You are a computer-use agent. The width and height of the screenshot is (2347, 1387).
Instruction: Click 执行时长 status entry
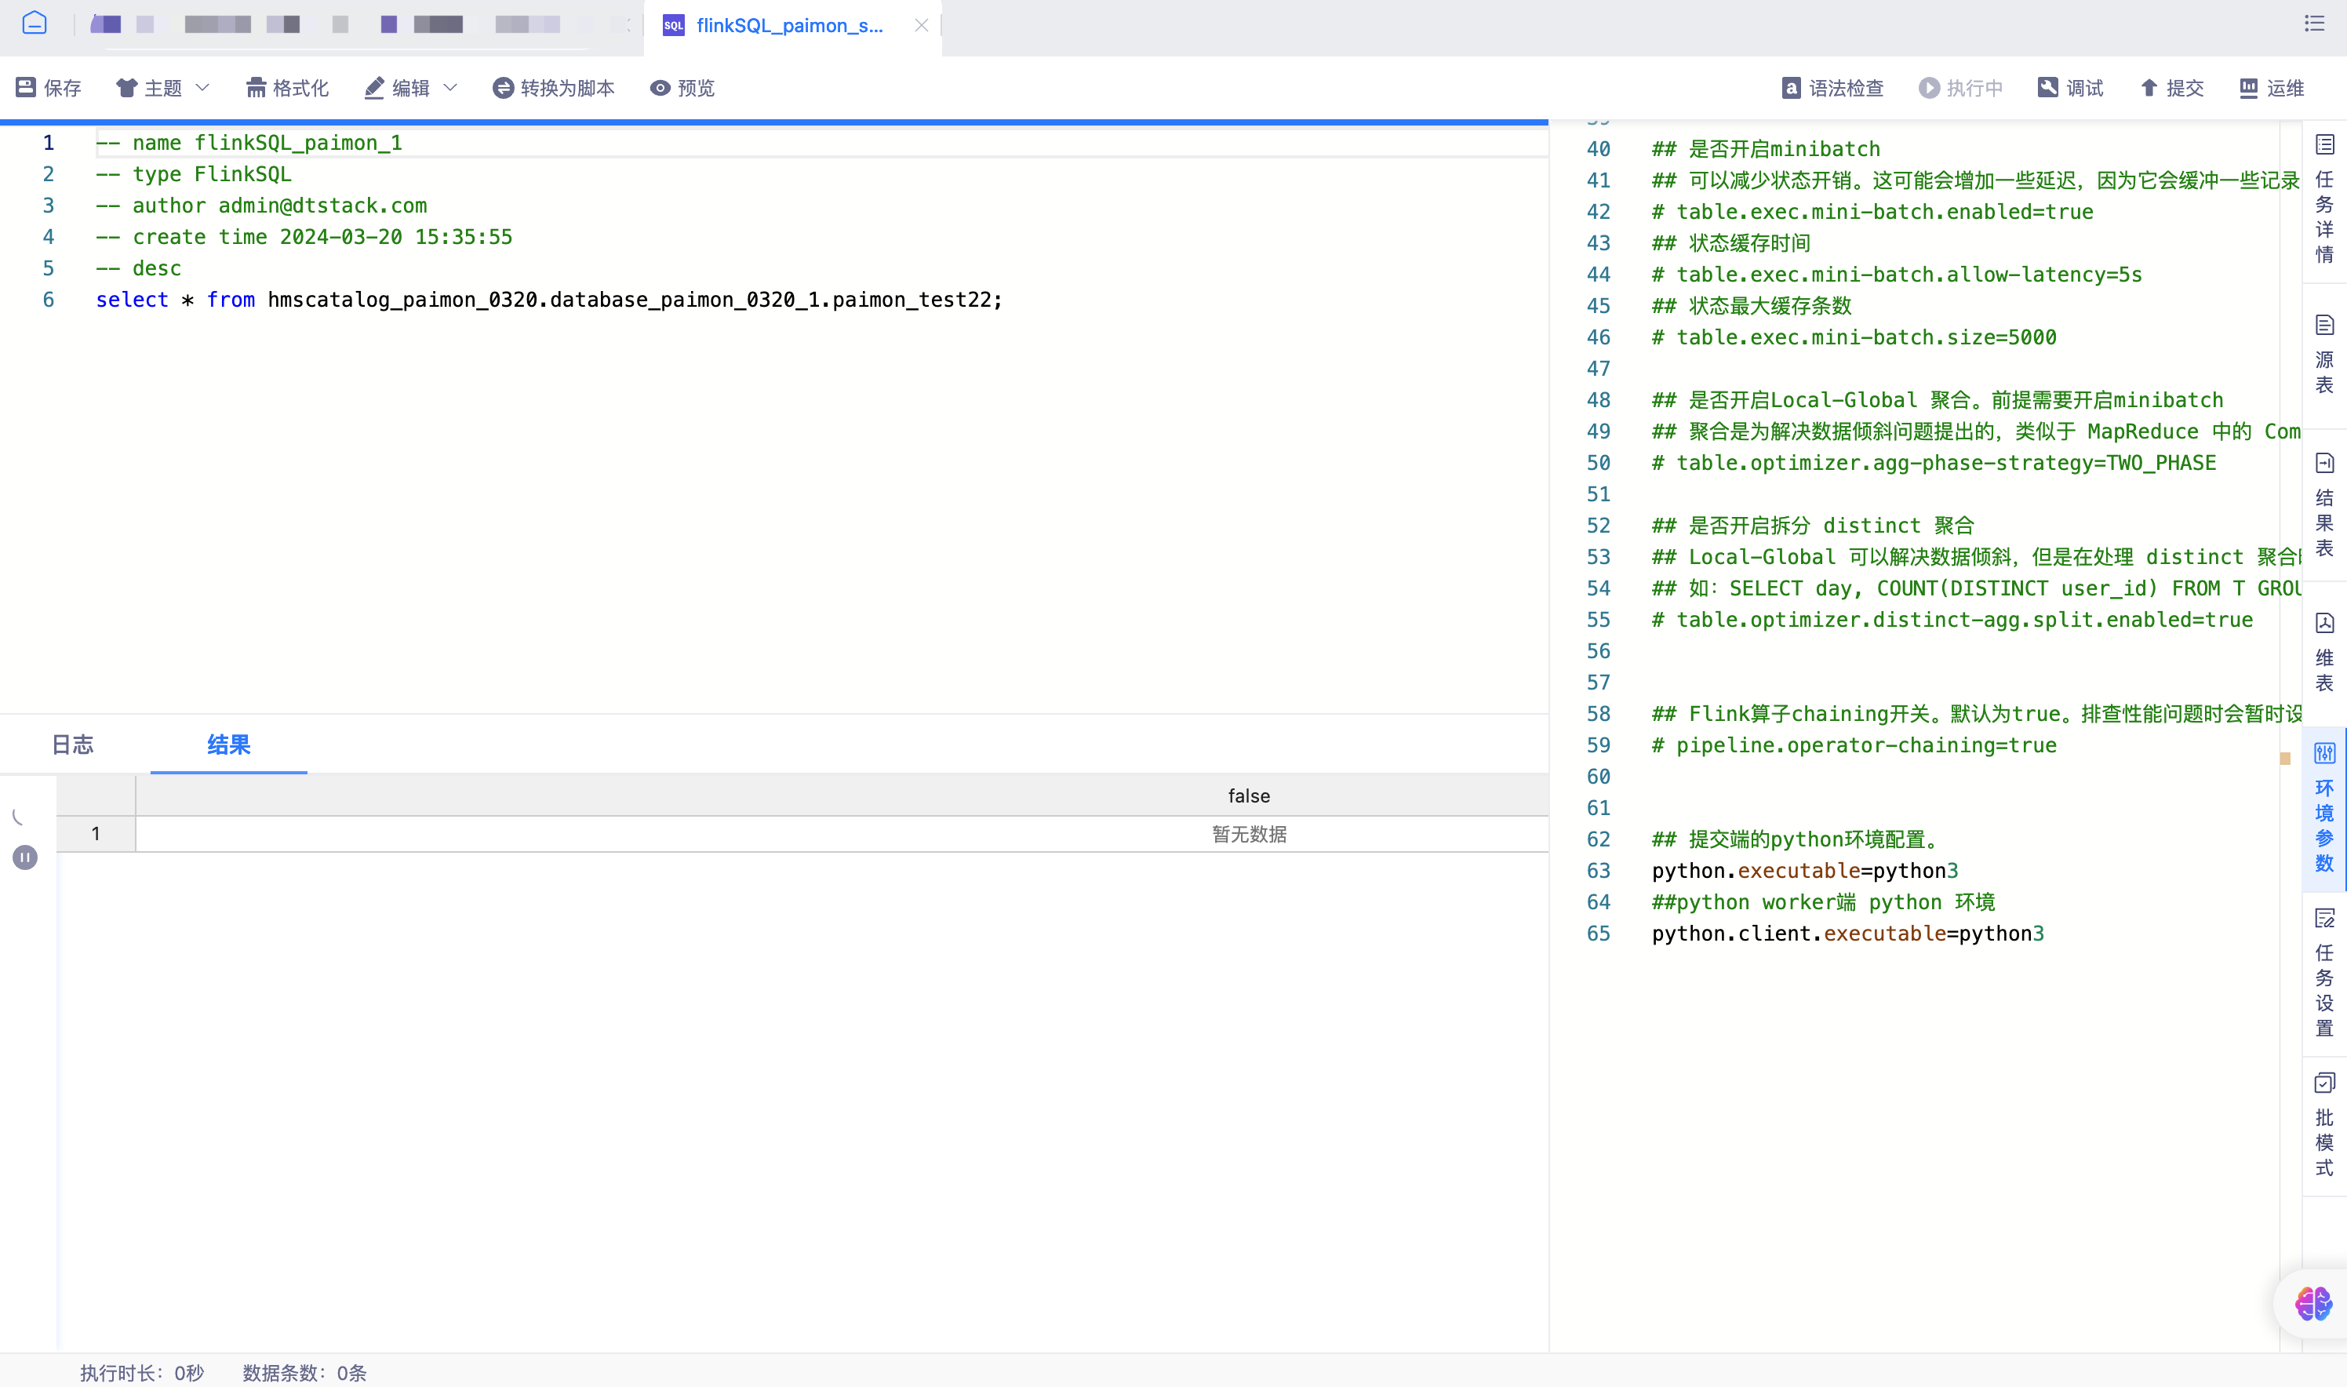142,1372
